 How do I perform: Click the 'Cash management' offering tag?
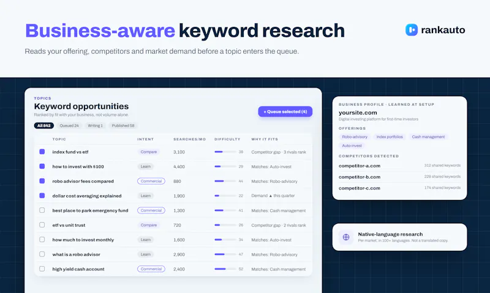[x=428, y=137]
